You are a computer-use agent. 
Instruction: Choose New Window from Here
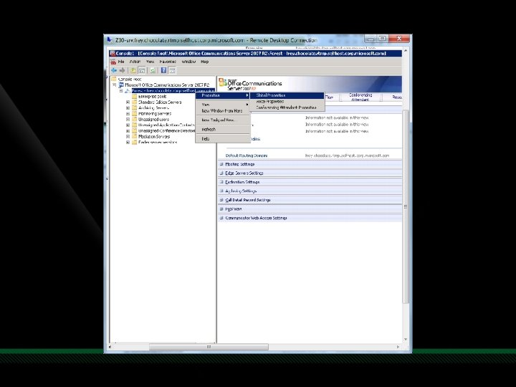(x=223, y=111)
